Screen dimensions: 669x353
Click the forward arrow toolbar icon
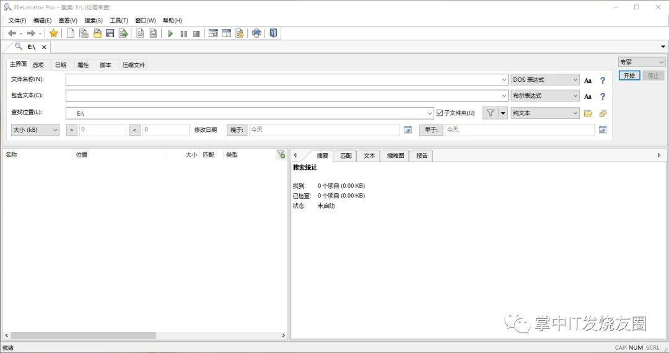click(x=31, y=33)
